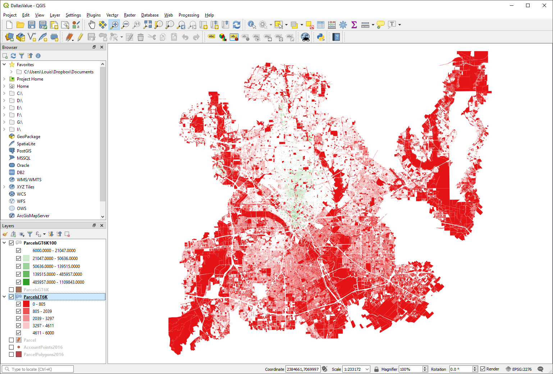Open the Python Console
Viewport: 553px width, 374px height.
(x=320, y=37)
